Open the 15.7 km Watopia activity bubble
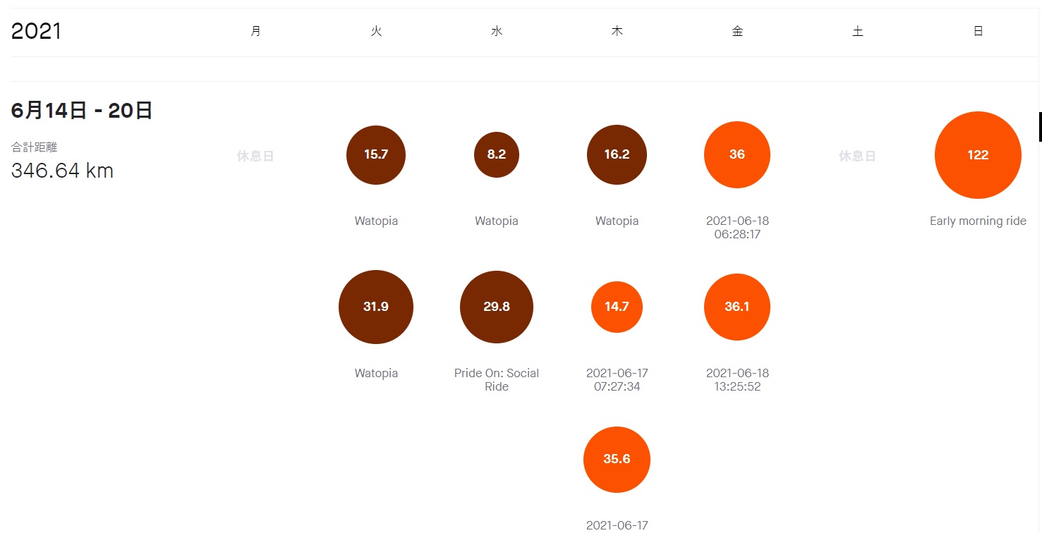1042x533 pixels. point(376,155)
